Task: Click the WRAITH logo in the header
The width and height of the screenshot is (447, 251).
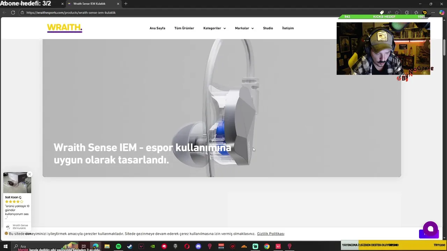Action: (x=65, y=28)
